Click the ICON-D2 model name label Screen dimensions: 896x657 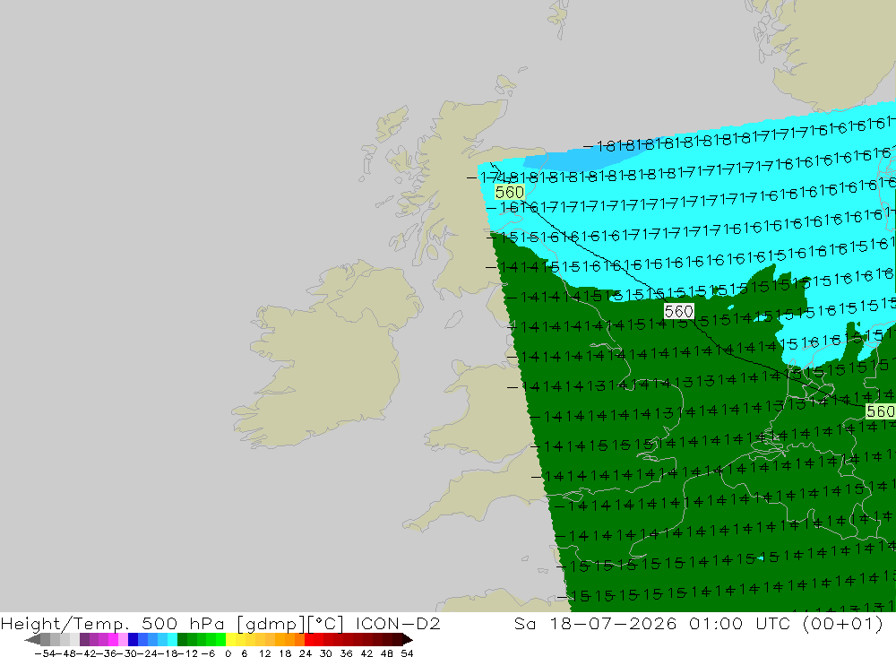pyautogui.click(x=398, y=623)
